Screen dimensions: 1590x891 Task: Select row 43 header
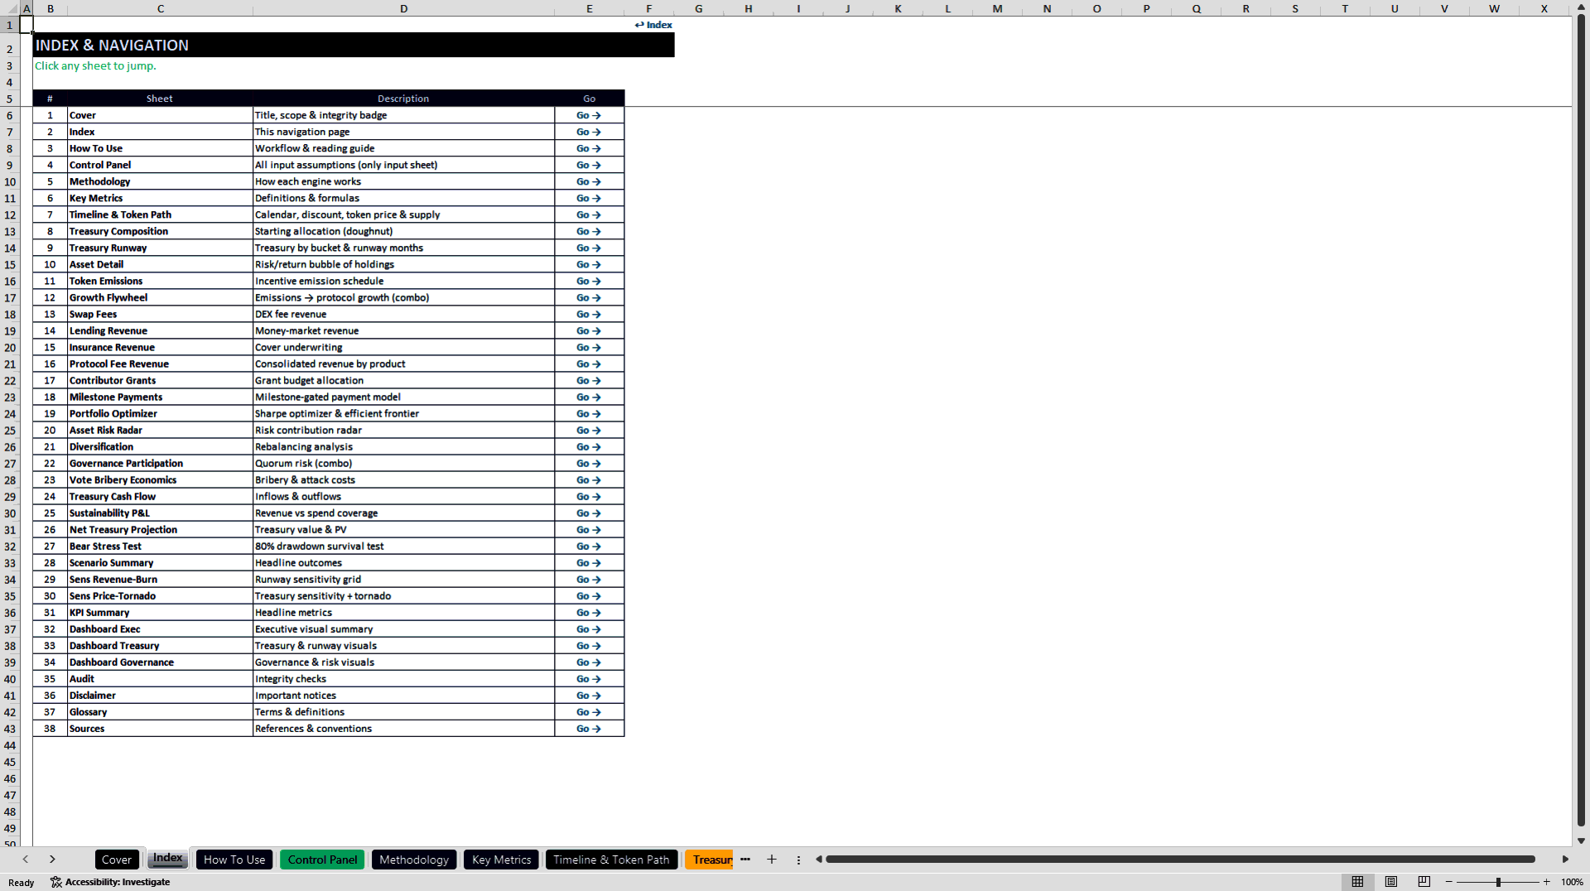pyautogui.click(x=10, y=729)
